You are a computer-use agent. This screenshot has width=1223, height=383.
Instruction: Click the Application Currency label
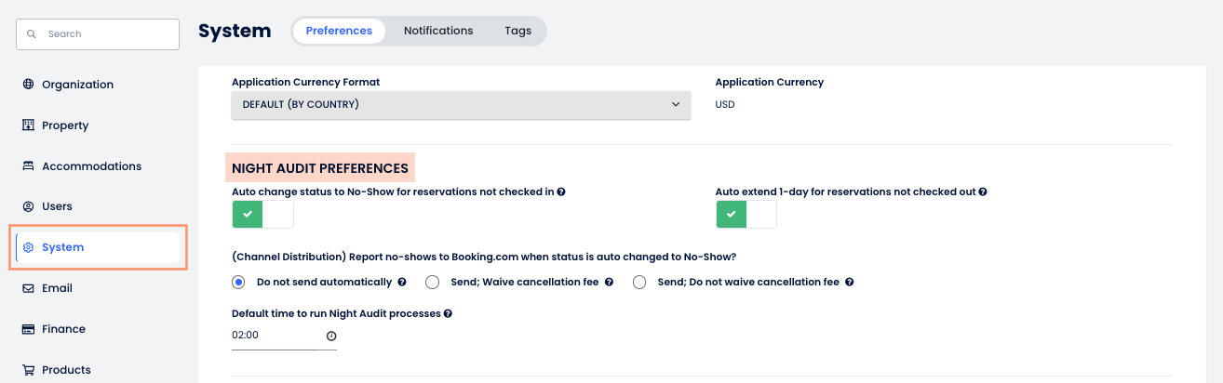[770, 82]
